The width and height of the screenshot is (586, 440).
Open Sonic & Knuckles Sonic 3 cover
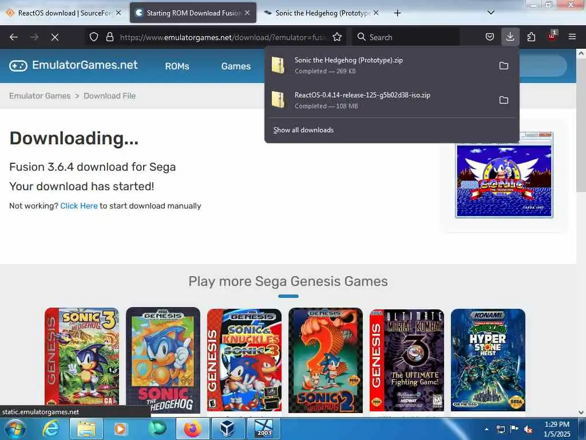[x=244, y=360]
